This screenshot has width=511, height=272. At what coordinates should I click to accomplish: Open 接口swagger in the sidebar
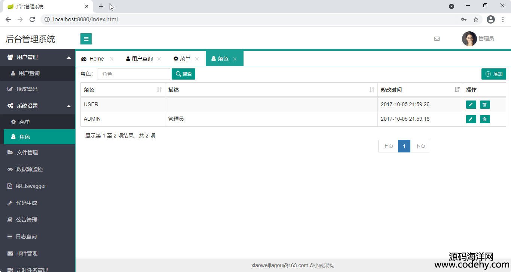coord(37,186)
